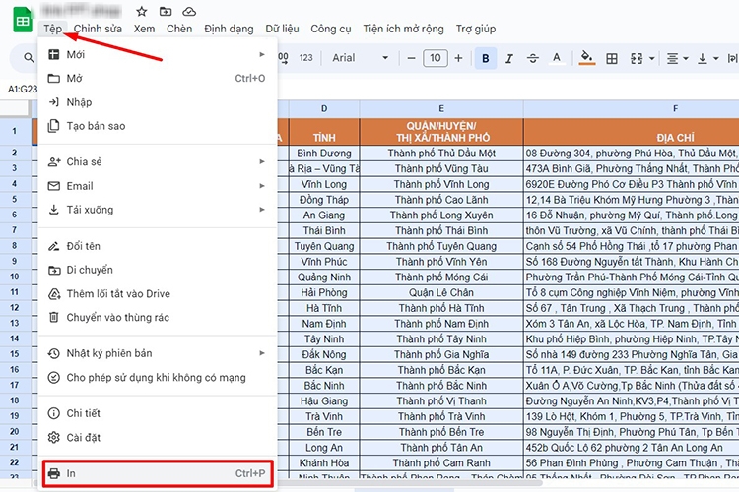
Task: Open the Chèn menu
Action: (x=179, y=29)
